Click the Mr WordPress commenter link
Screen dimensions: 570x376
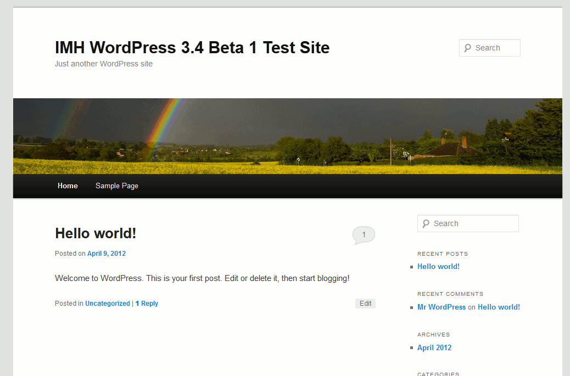(x=442, y=307)
